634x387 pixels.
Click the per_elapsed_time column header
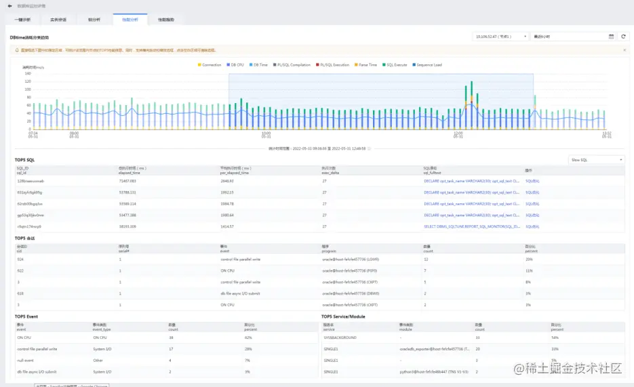tap(235, 170)
